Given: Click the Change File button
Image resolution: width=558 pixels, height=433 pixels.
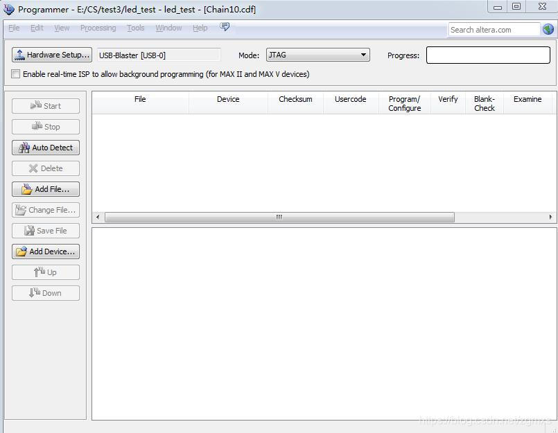Looking at the screenshot, I should click(x=46, y=210).
